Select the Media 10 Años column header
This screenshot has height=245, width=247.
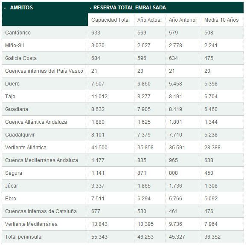tap(221, 20)
